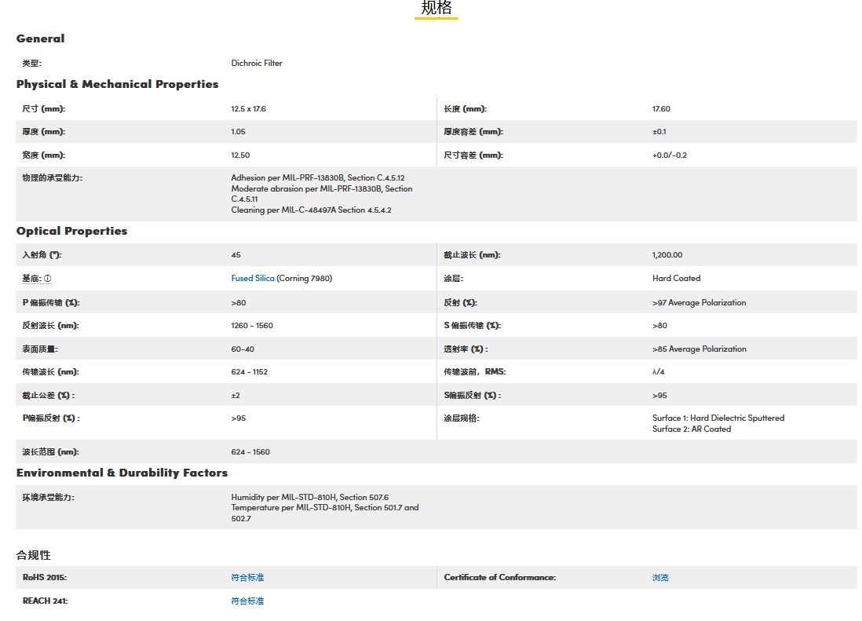The width and height of the screenshot is (862, 621).
Task: Click the 1260 - 1560 reflection wavelength value
Action: tap(252, 326)
